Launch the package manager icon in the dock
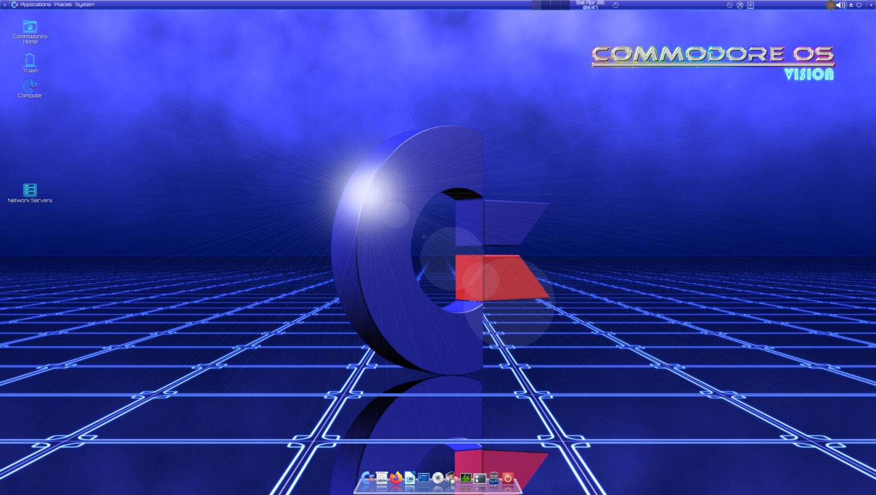The height and width of the screenshot is (495, 876). pyautogui.click(x=451, y=478)
